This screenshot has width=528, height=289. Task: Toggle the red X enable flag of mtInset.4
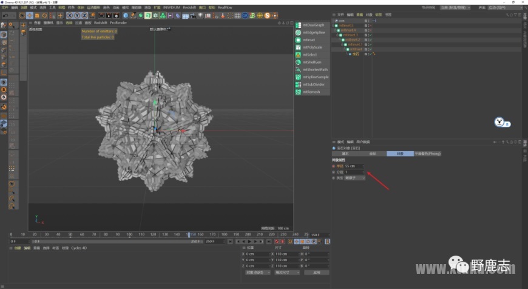coord(370,30)
